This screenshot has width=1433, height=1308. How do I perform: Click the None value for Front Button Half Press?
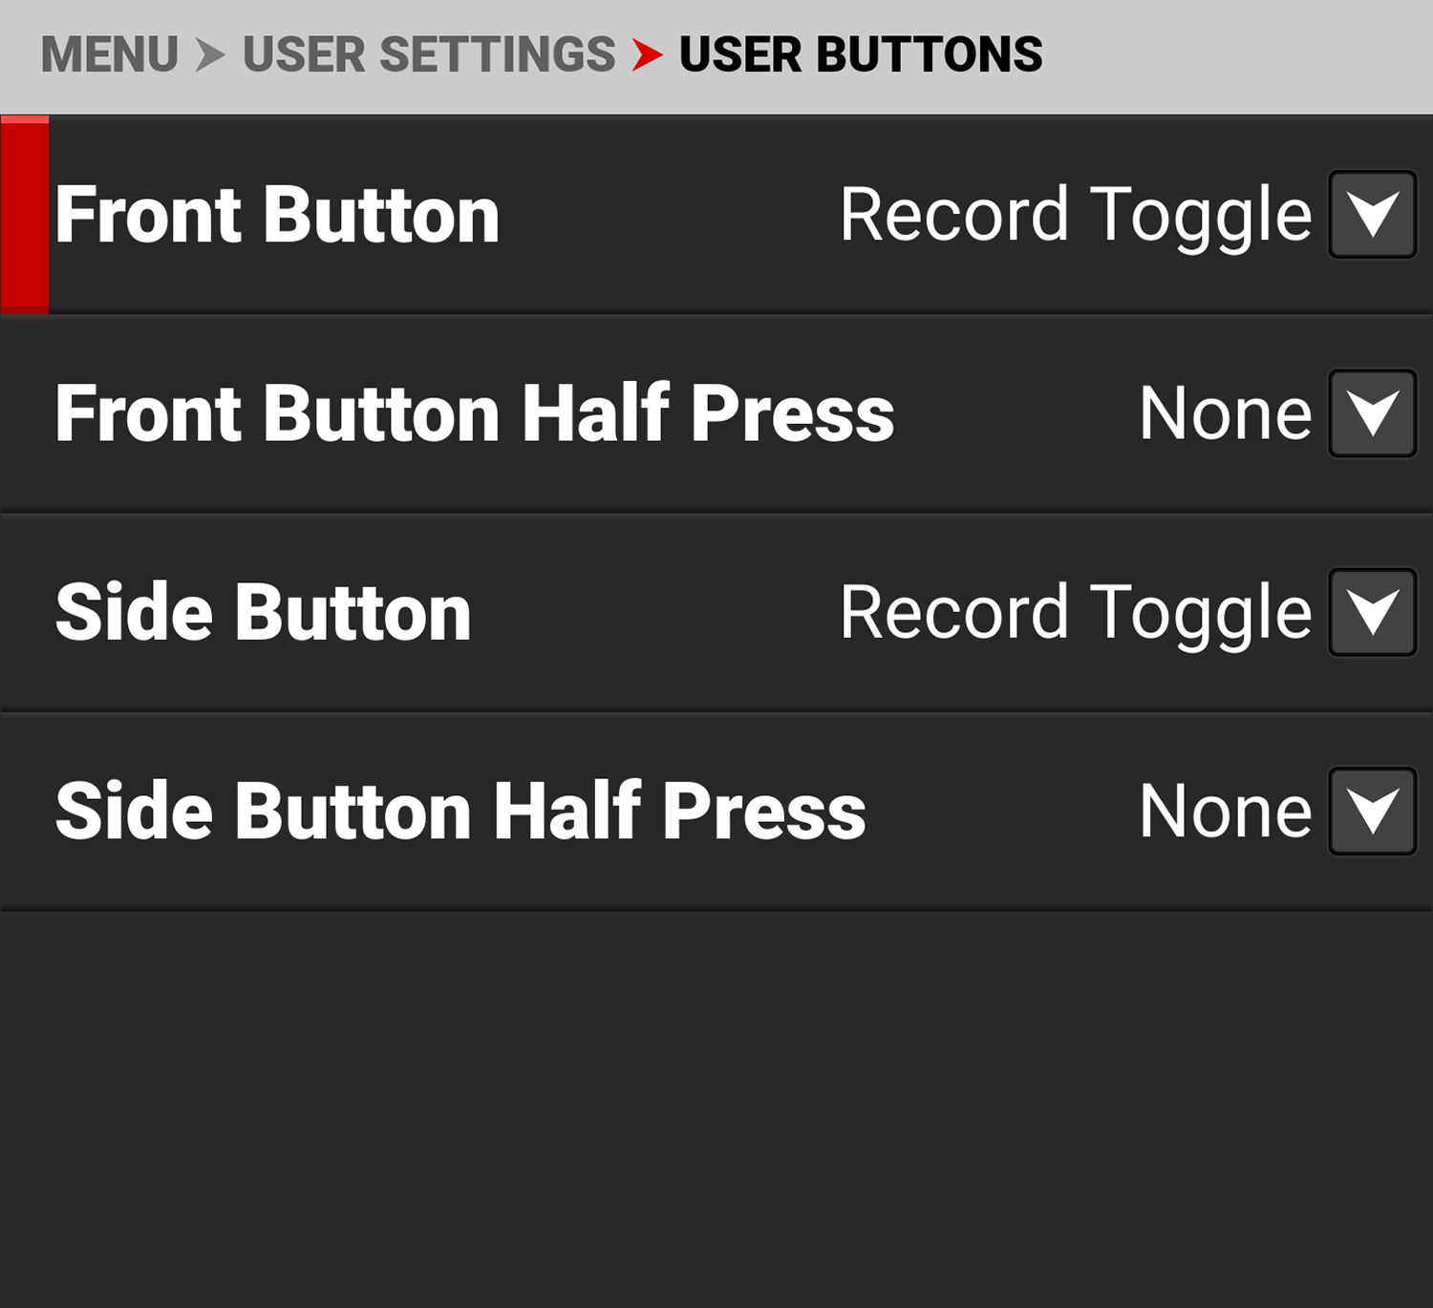pyautogui.click(x=1225, y=414)
